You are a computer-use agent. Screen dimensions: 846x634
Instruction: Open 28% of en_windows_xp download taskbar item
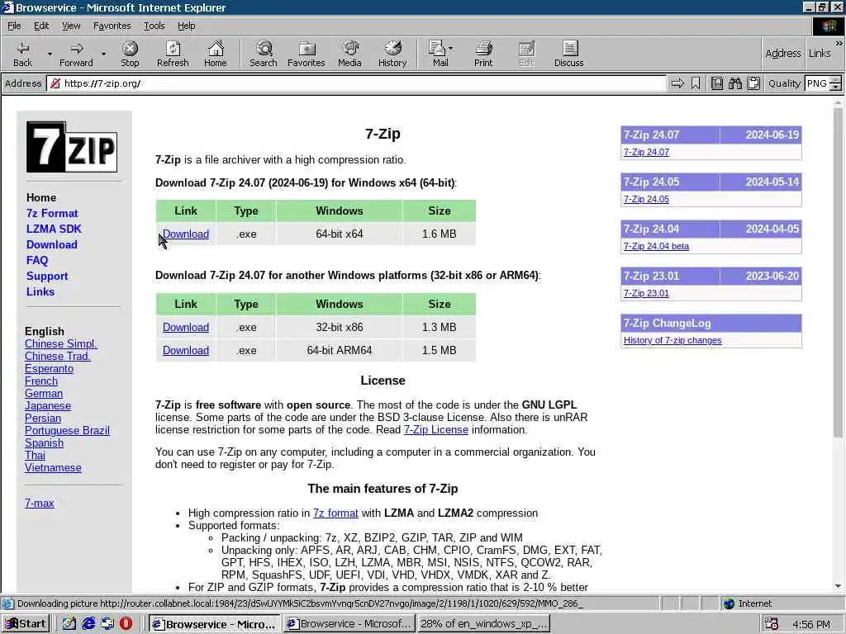click(x=483, y=624)
